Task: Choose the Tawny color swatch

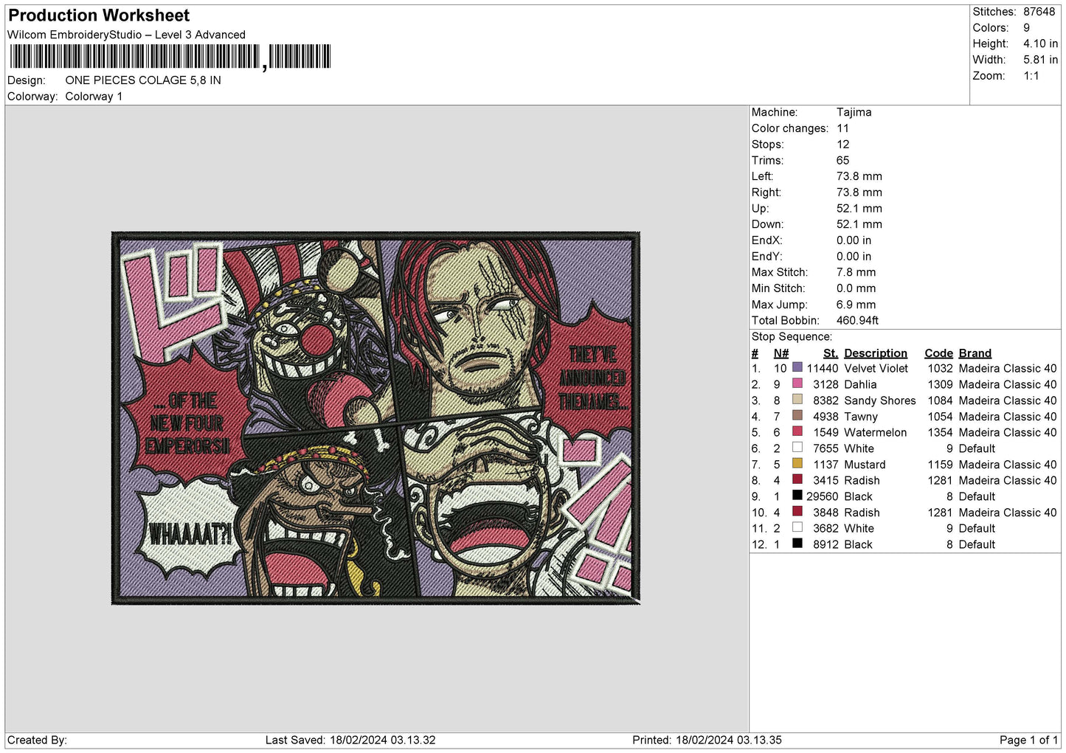Action: click(x=797, y=415)
